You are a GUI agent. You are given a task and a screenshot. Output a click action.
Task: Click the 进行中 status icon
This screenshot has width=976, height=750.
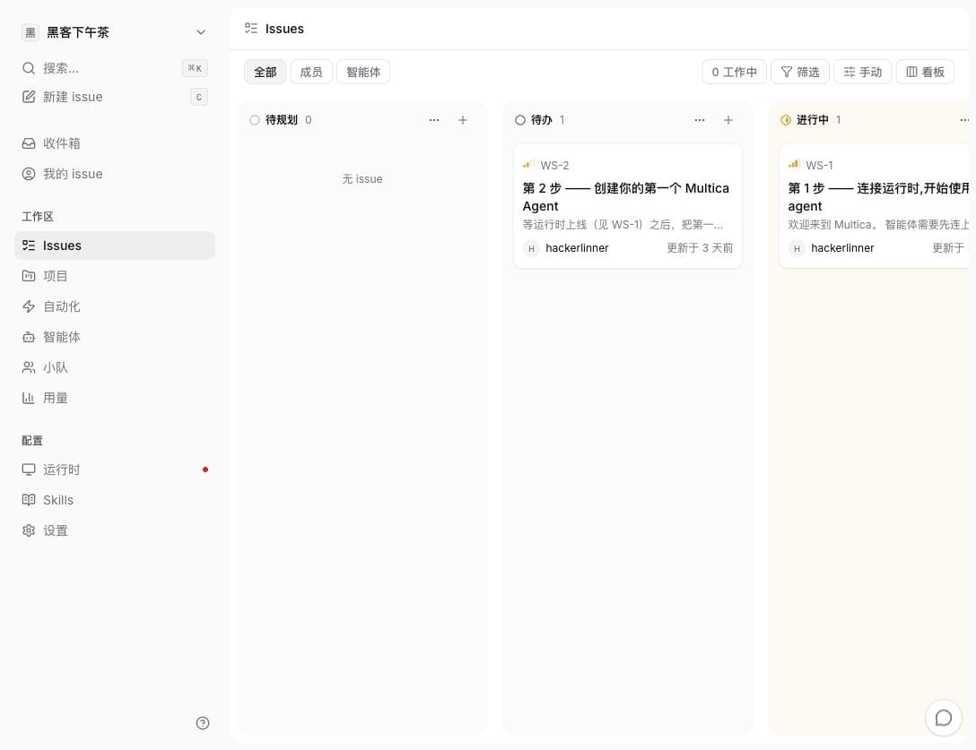tap(786, 120)
